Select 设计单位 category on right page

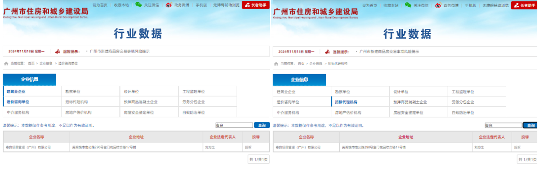pyautogui.click(x=419, y=91)
